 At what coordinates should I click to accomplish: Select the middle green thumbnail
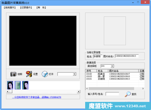pos(18,85)
